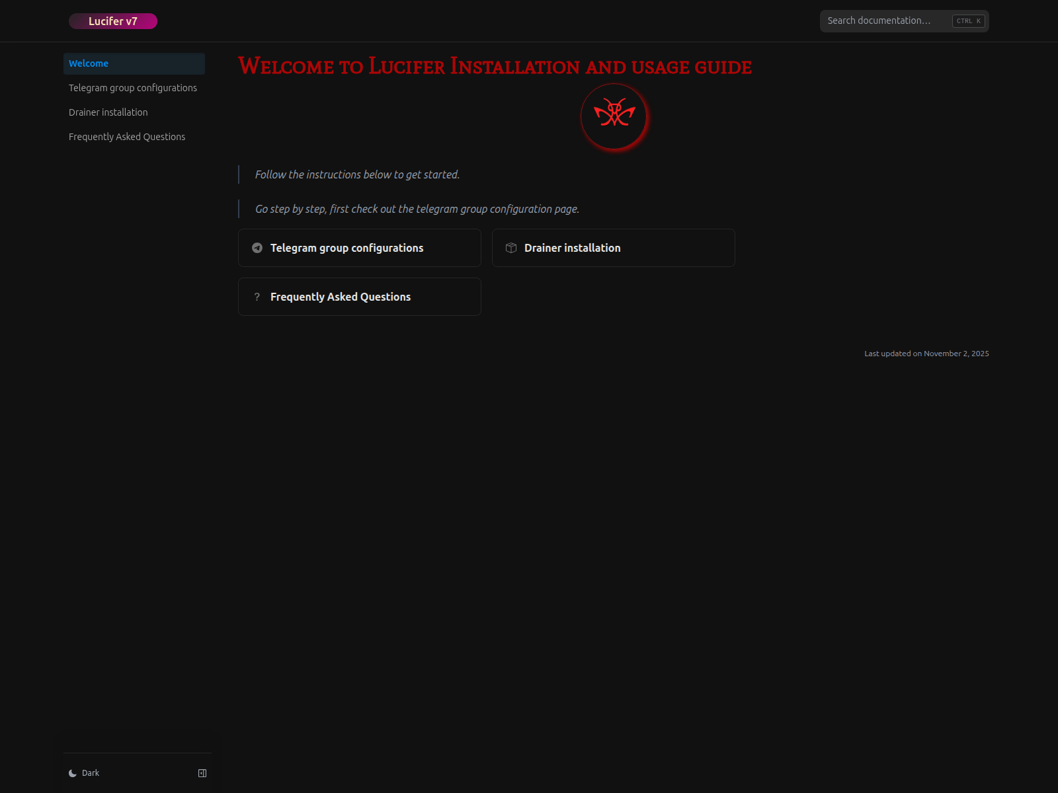
Task: Click the red Lucifer emblem image
Action: (x=614, y=117)
